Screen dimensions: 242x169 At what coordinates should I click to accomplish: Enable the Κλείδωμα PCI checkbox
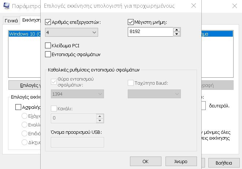pos(48,46)
